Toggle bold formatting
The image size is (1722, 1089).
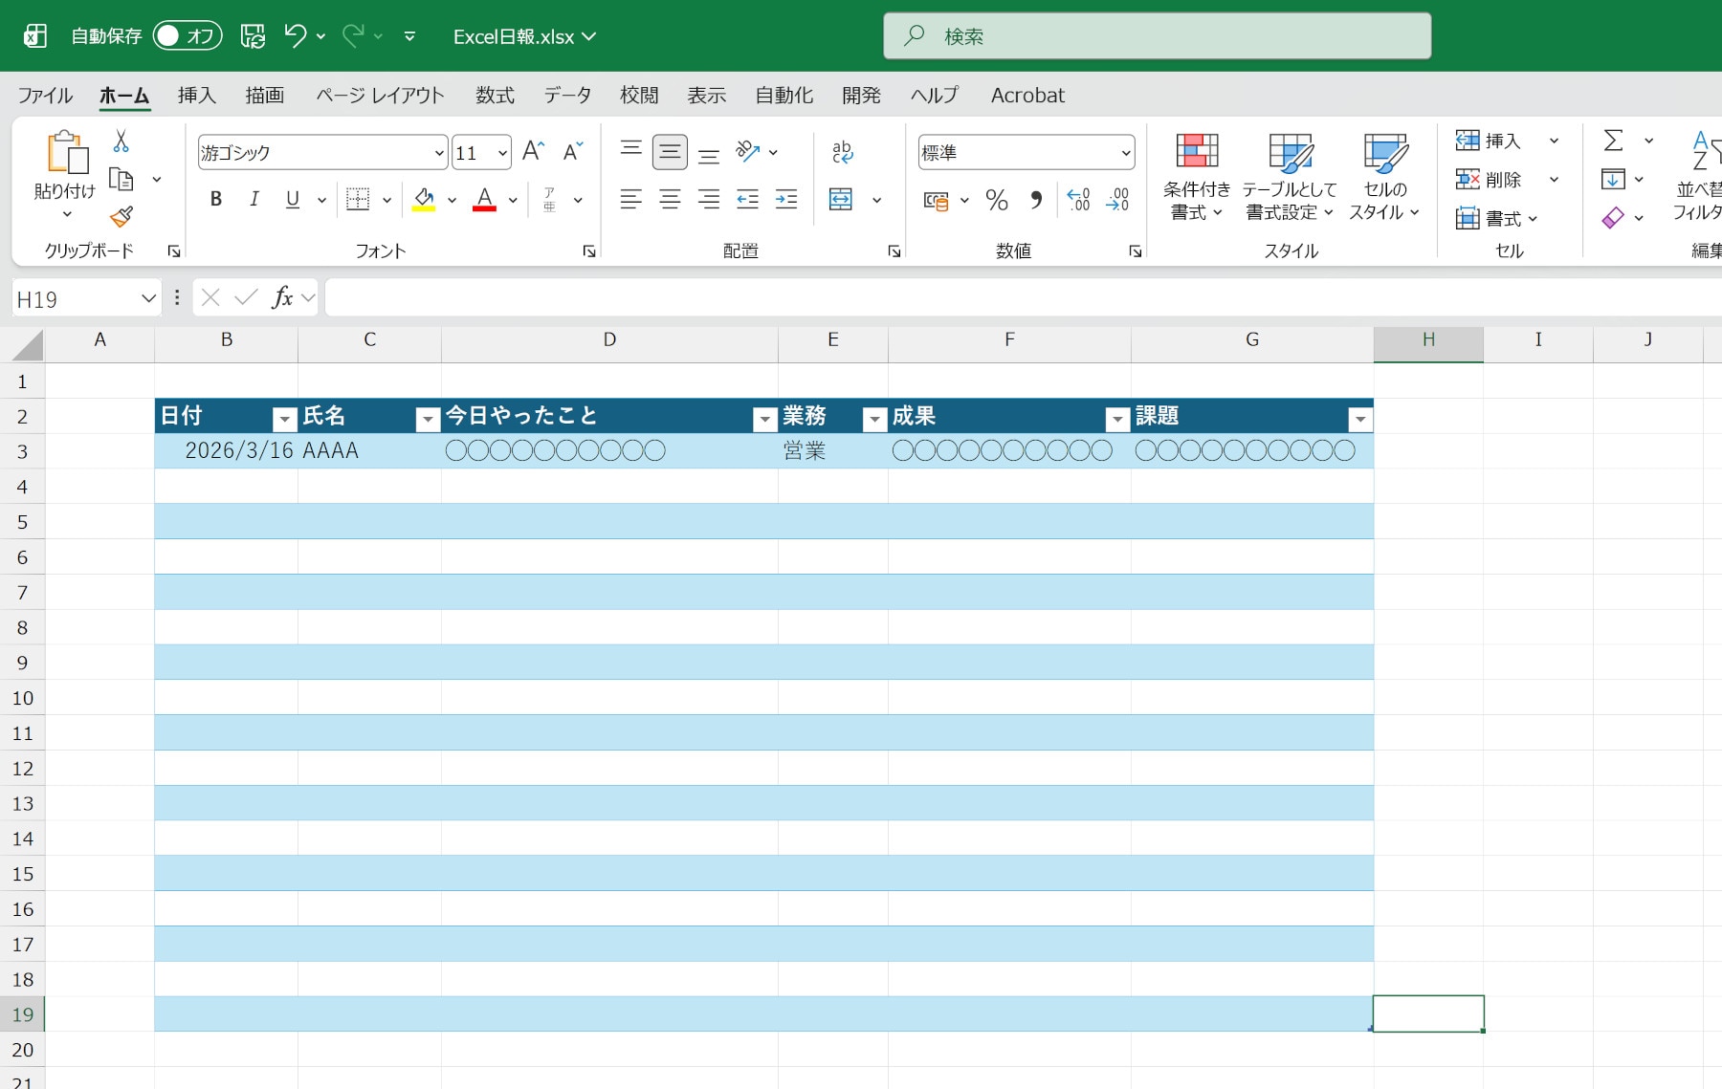(x=216, y=199)
